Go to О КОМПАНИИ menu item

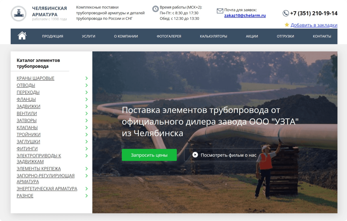pyautogui.click(x=126, y=36)
